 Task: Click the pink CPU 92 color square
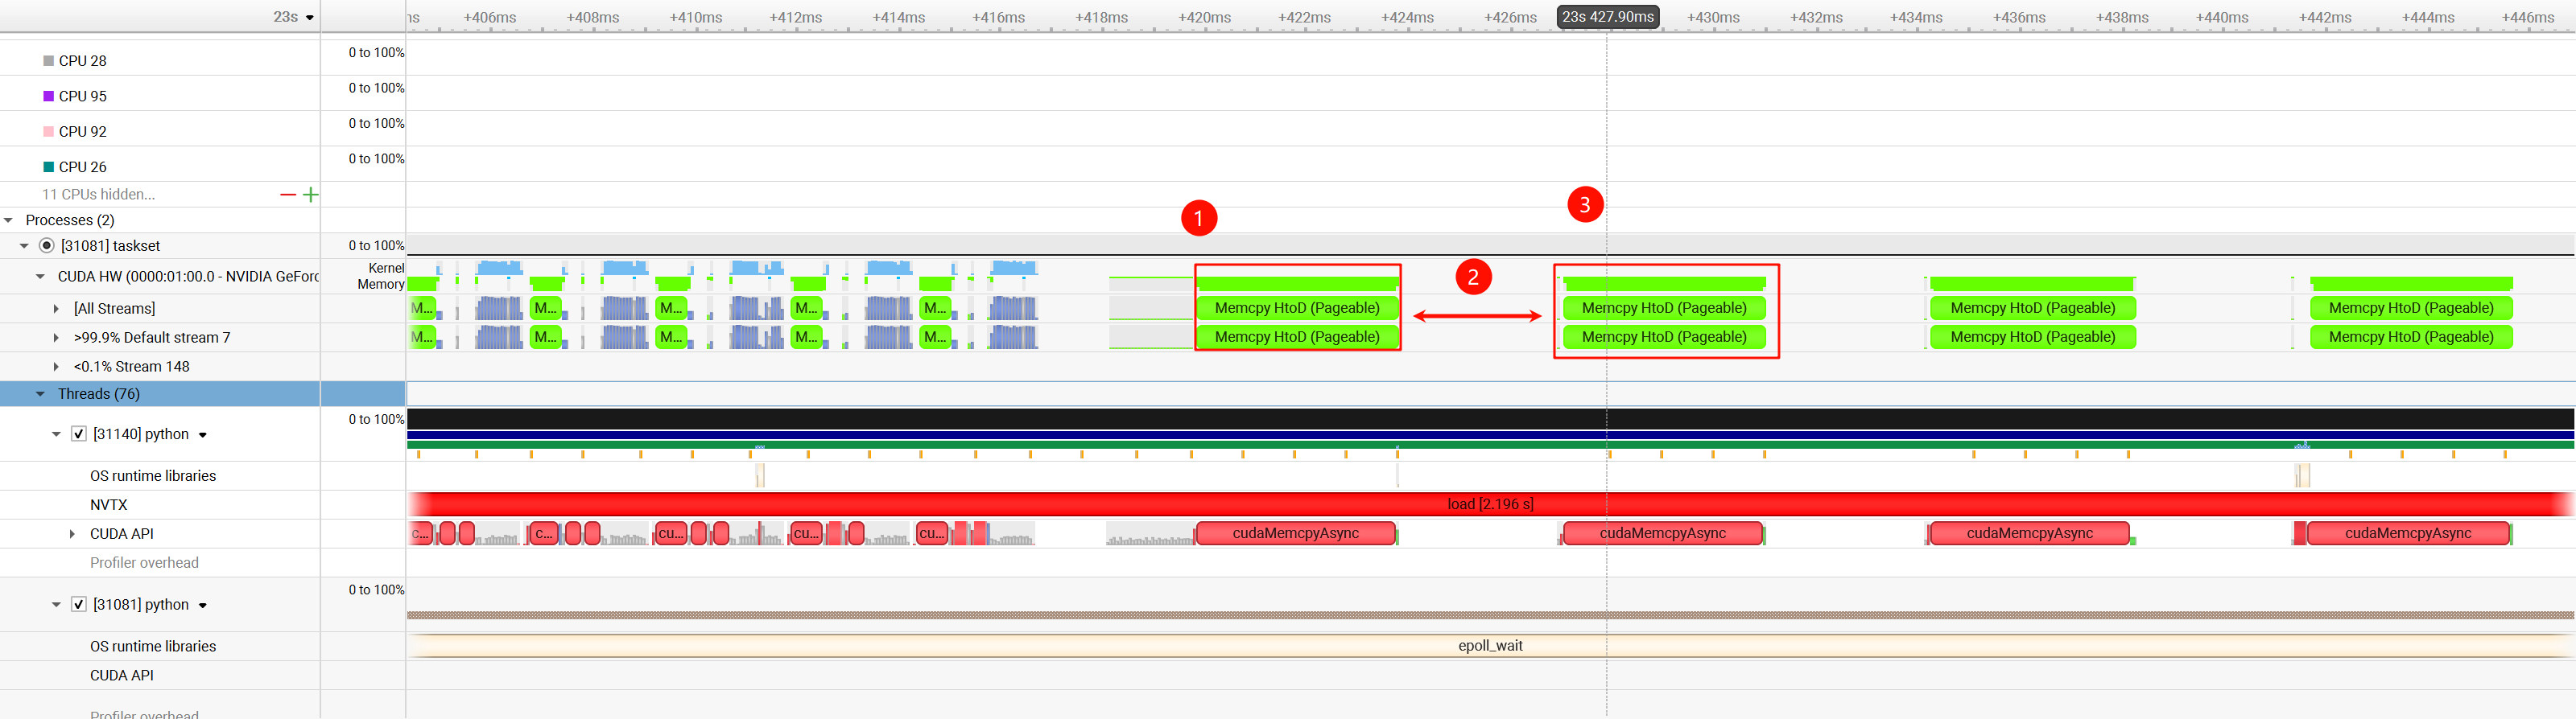(48, 132)
